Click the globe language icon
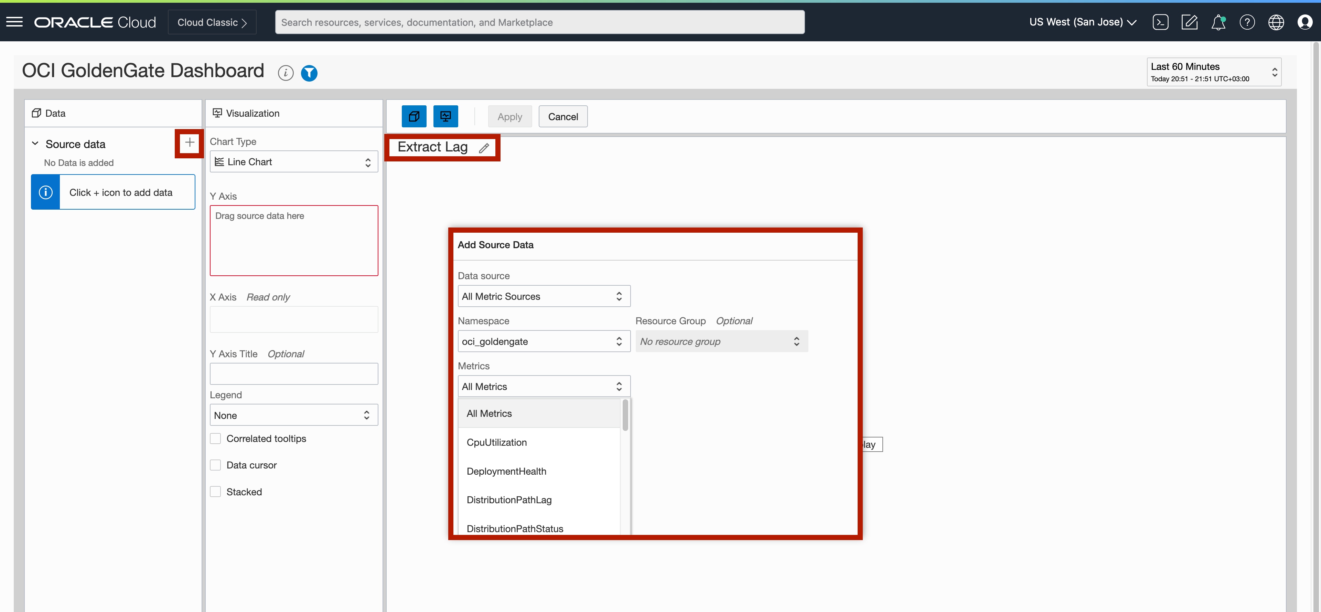1321x612 pixels. click(x=1276, y=22)
